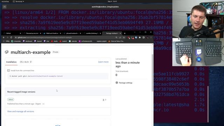Click the docker pull command text
The width and height of the screenshot is (224, 126).
36,76
